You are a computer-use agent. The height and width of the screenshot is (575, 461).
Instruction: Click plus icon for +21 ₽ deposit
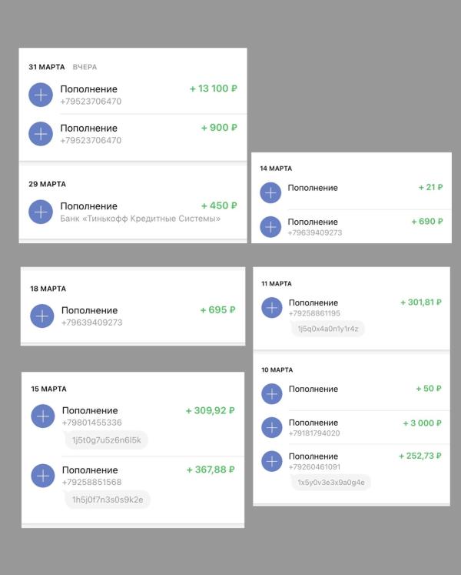pos(270,193)
